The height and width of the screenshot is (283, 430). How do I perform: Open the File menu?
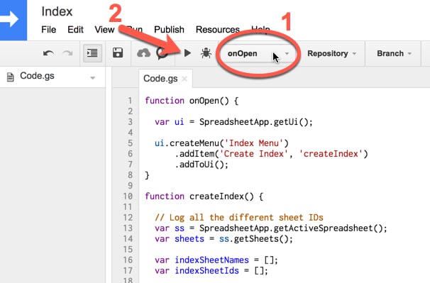coord(48,30)
